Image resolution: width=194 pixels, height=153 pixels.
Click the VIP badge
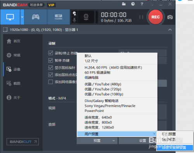(51, 5)
